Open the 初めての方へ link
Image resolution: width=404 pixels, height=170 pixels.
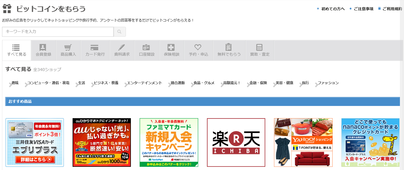333,9
